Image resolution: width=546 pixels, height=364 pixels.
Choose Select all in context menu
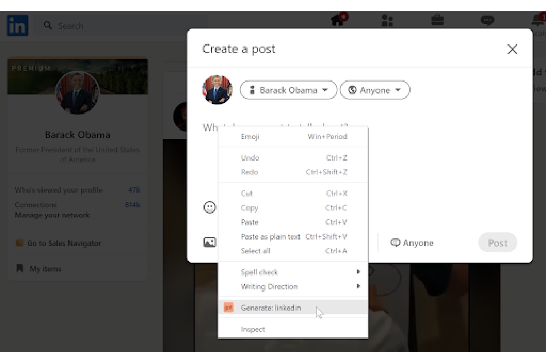[x=293, y=251]
